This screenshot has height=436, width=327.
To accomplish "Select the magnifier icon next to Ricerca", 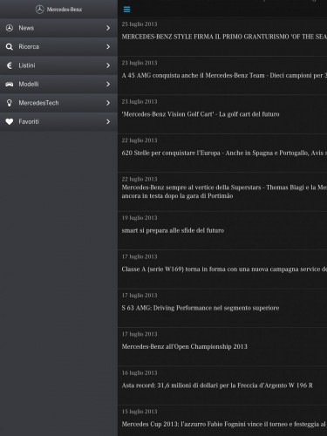I will [x=10, y=46].
